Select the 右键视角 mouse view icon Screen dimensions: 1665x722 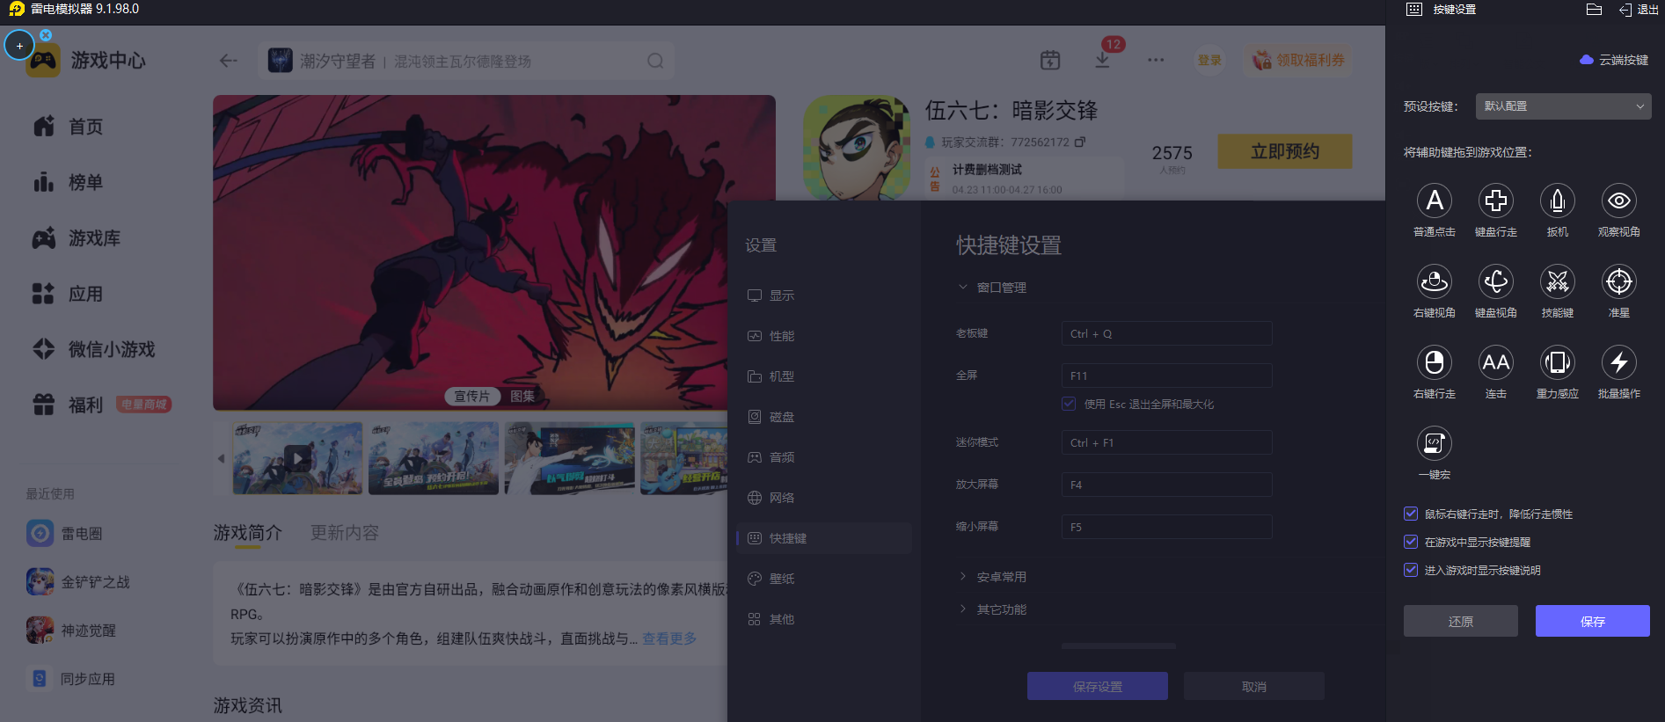tap(1435, 282)
